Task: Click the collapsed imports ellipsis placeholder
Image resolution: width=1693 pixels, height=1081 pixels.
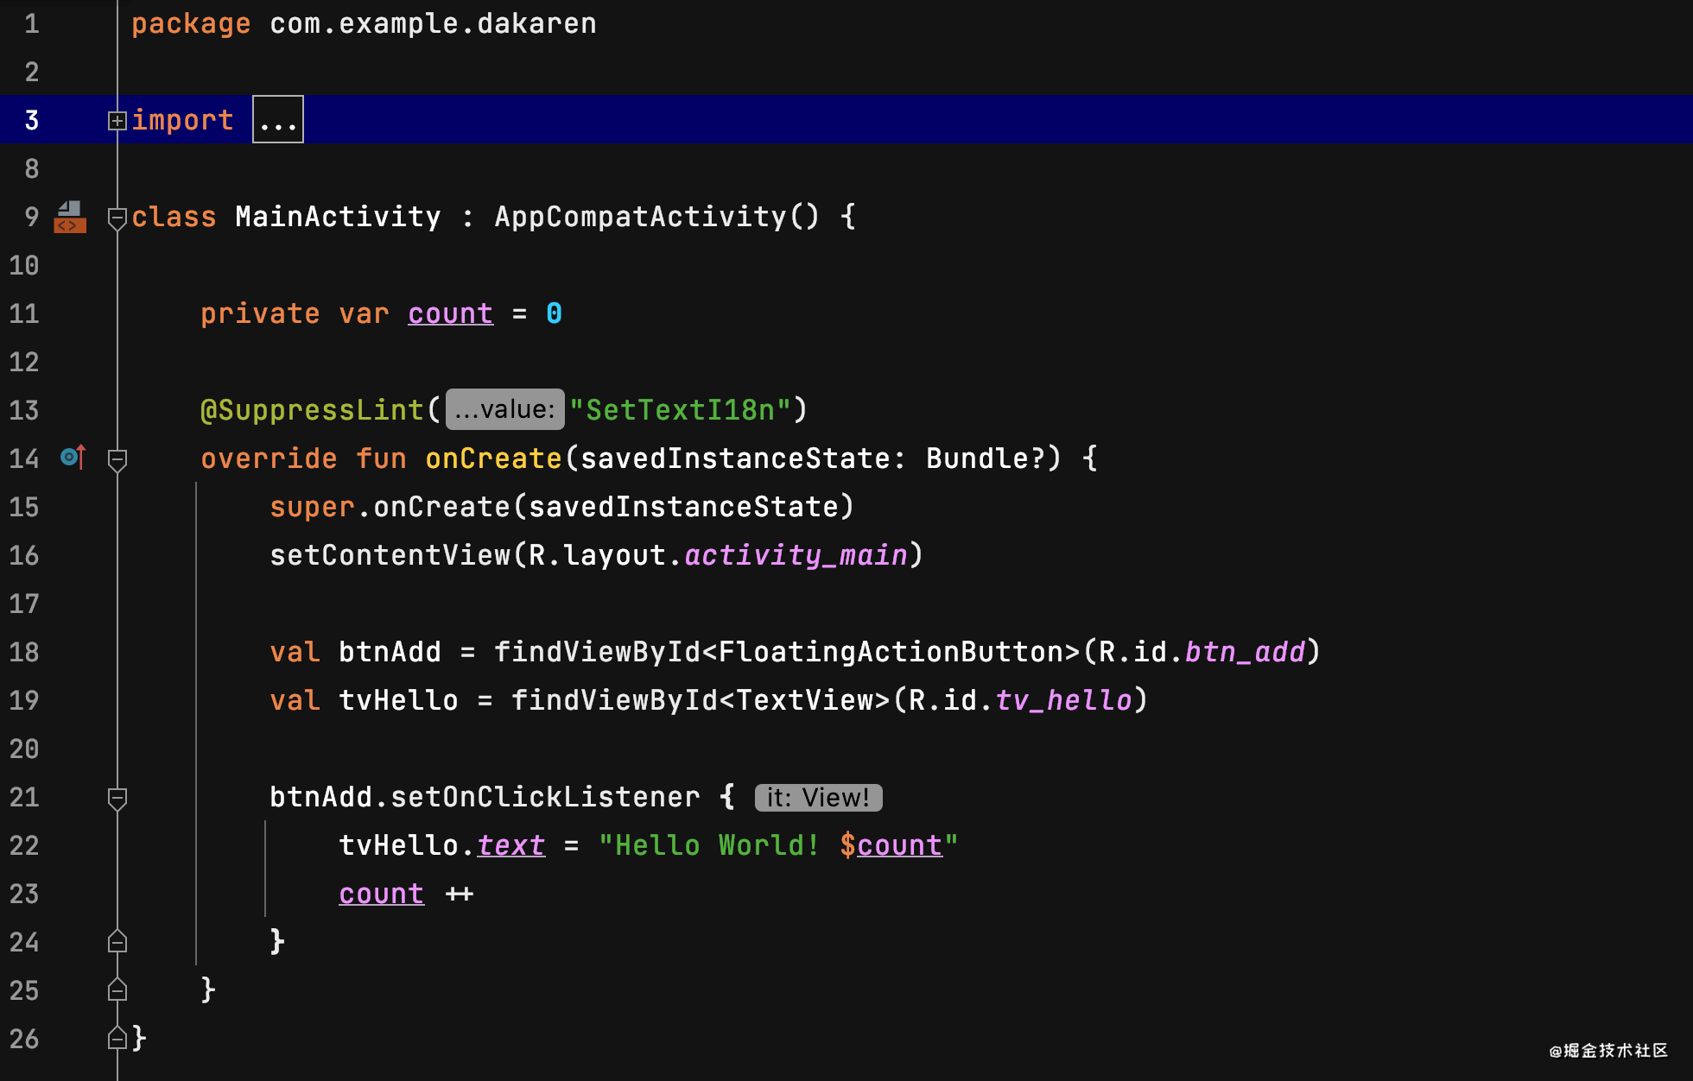Action: (277, 120)
